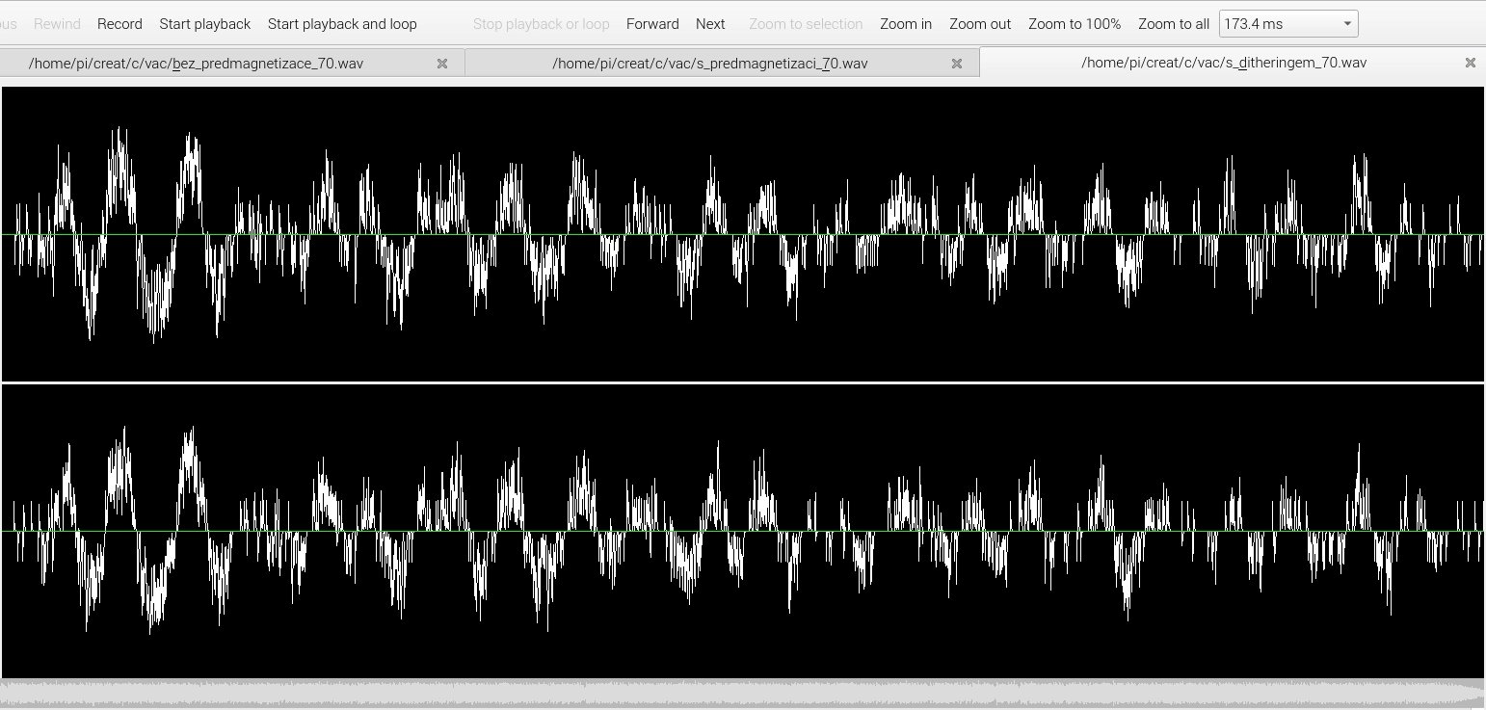Close the bez_predmagnetizace_70.wav tab
Viewport: 1486px width, 710px height.
click(442, 64)
